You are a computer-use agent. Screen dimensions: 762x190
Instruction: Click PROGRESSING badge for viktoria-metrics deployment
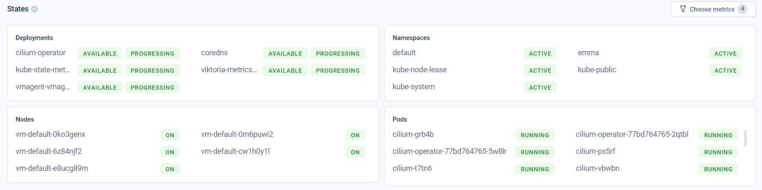coord(338,71)
